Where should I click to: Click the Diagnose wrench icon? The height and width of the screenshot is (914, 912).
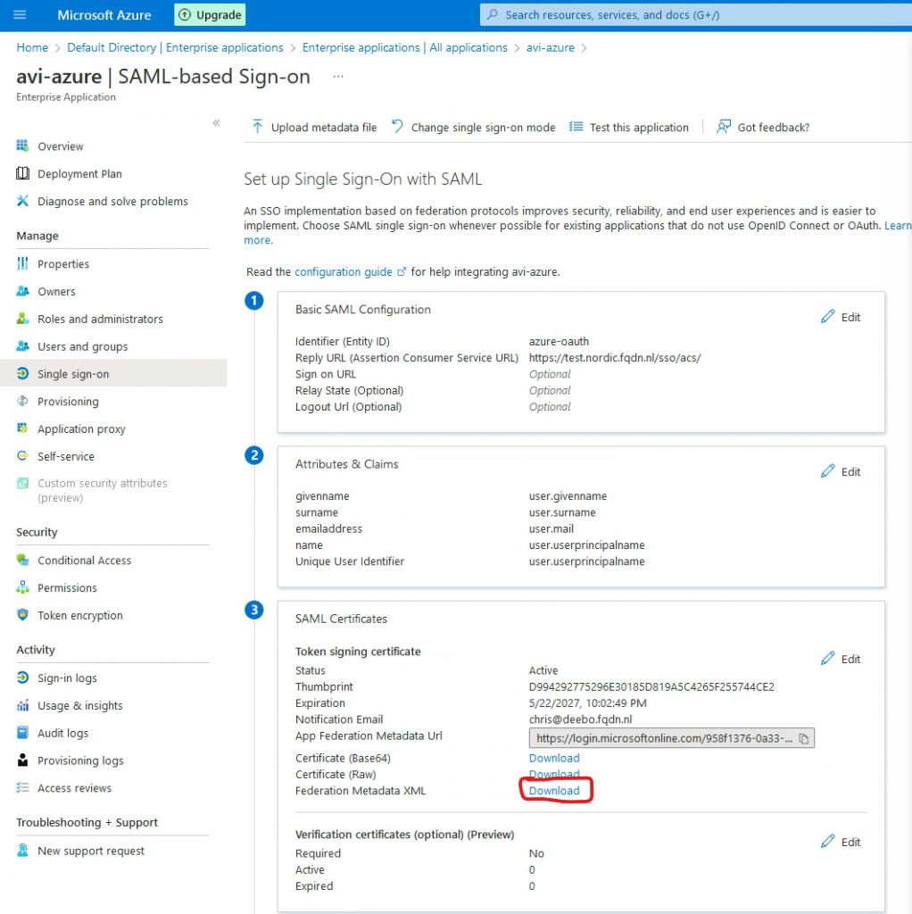22,201
